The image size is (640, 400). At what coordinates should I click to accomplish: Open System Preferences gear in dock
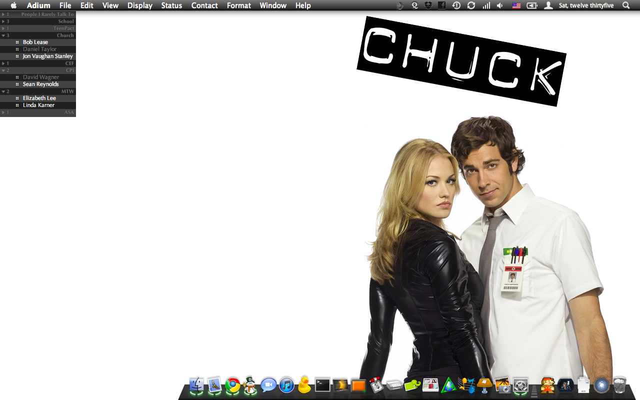coord(520,385)
